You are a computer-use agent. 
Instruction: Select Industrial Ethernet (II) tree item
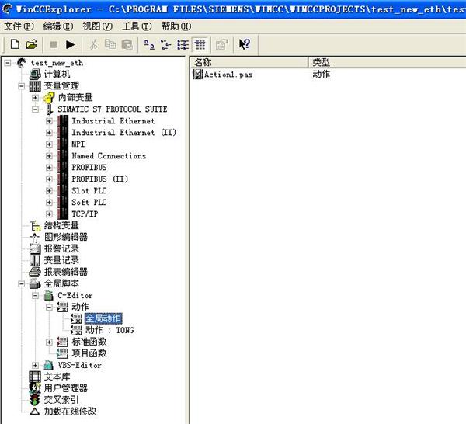pos(123,133)
